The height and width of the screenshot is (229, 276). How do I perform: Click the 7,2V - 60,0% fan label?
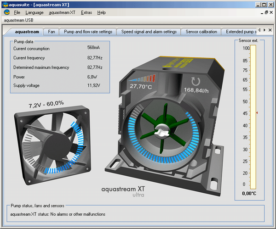point(46,104)
